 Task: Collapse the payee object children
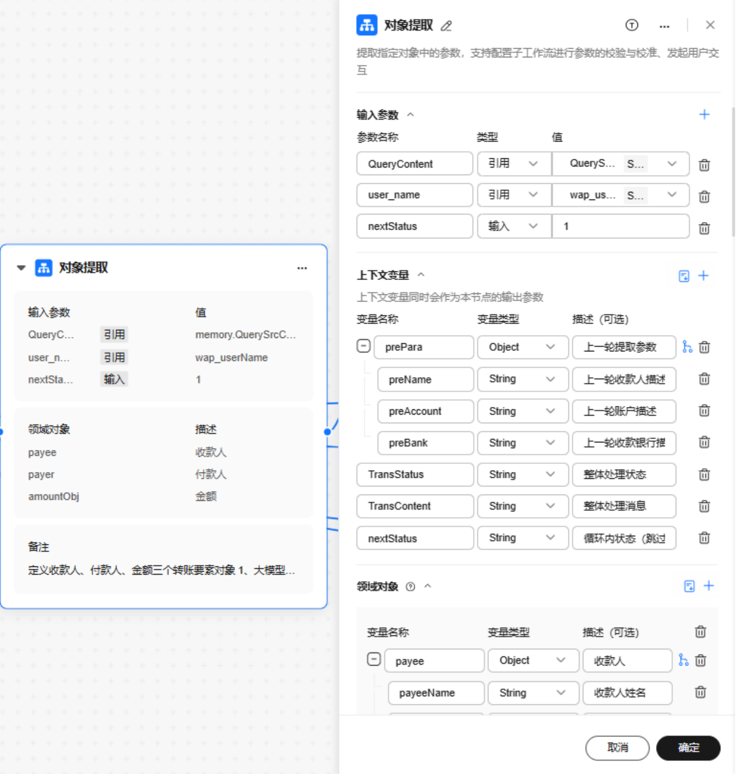tap(374, 659)
